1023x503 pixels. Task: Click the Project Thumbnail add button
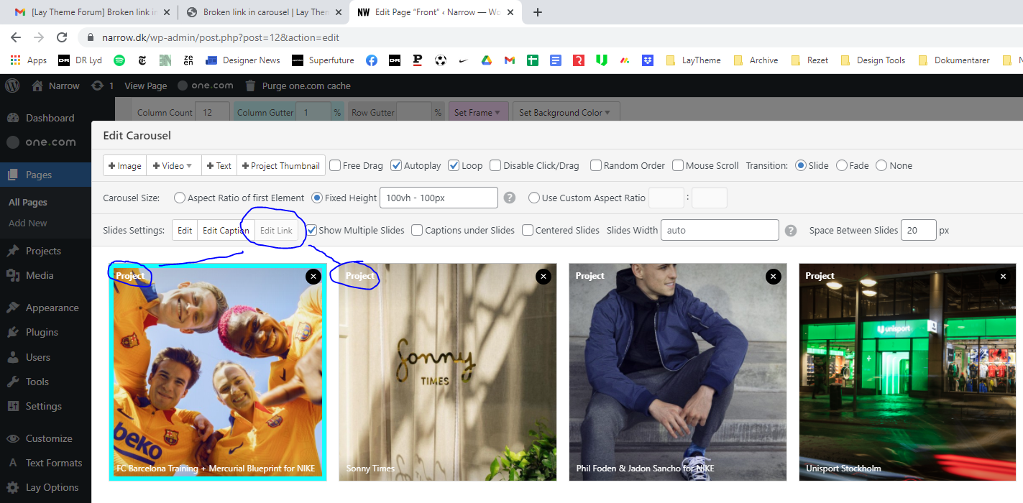[281, 165]
